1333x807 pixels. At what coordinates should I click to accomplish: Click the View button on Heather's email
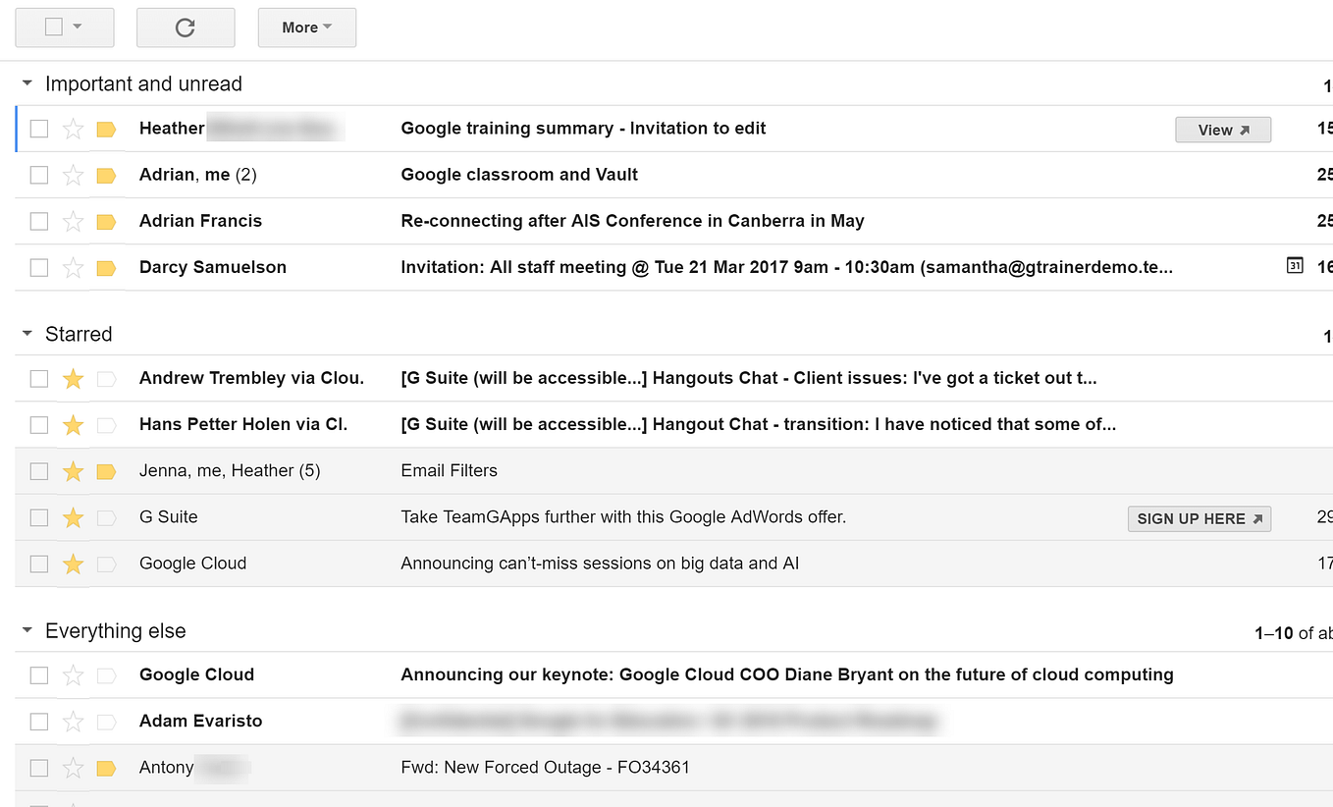click(1223, 130)
